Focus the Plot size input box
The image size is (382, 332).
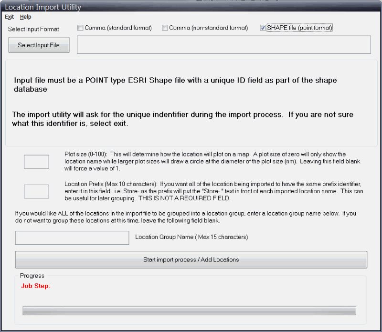[x=36, y=162]
